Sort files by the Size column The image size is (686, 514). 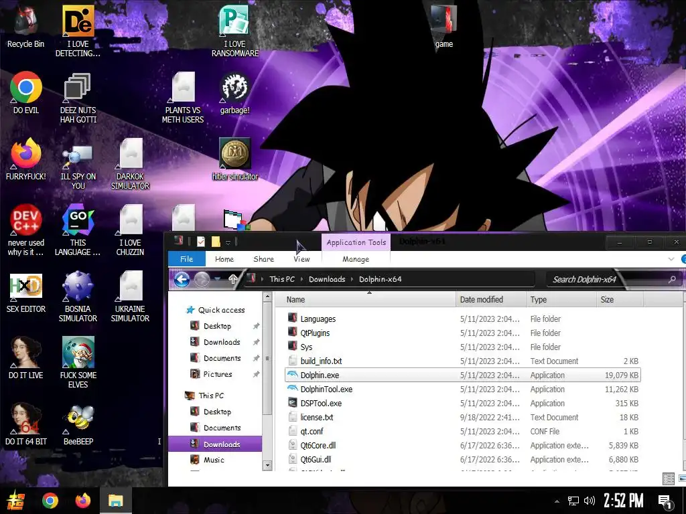click(620, 300)
